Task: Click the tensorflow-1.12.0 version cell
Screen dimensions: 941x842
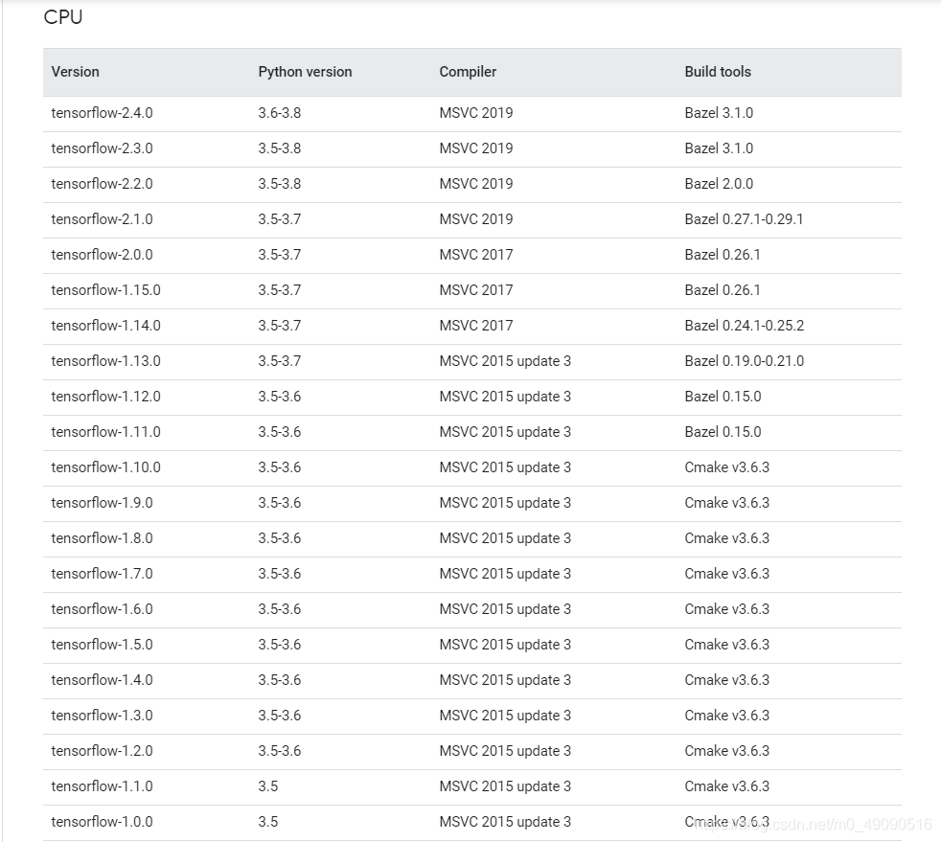Action: point(105,396)
